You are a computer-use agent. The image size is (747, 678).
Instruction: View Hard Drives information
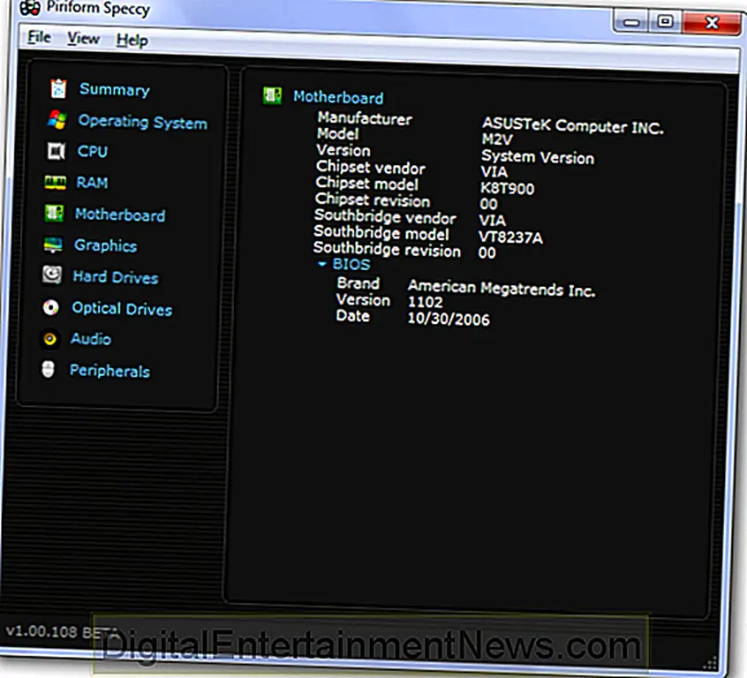(116, 277)
